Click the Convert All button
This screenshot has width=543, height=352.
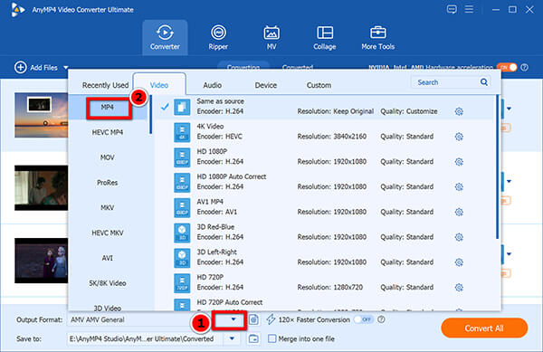(484, 328)
